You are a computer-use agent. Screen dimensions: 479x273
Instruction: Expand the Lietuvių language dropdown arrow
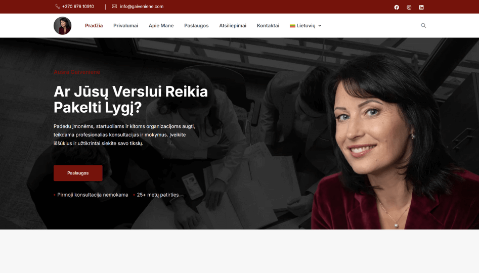(x=320, y=26)
